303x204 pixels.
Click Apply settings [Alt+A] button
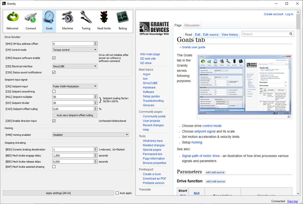pyautogui.click(x=58, y=193)
